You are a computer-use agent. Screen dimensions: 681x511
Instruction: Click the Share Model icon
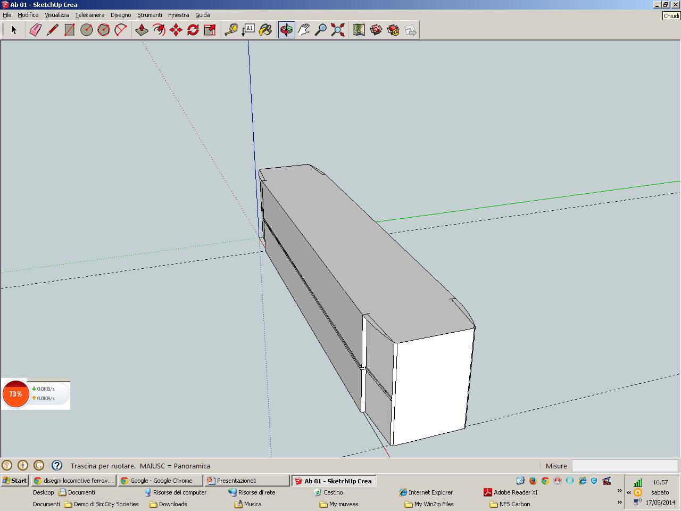click(x=393, y=30)
